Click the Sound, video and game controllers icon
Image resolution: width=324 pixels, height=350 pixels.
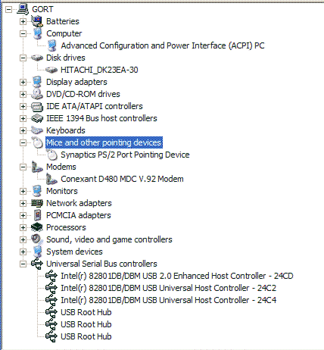[37, 239]
